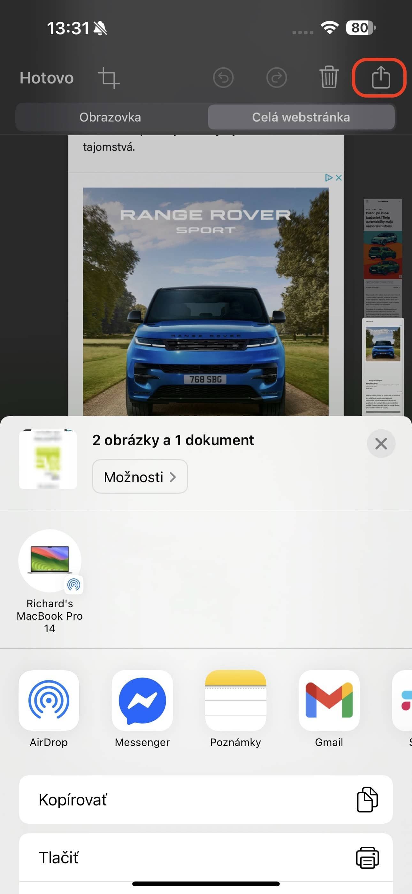The image size is (412, 894).
Task: Tap the Range Rover Sport ad image
Action: pos(206,301)
